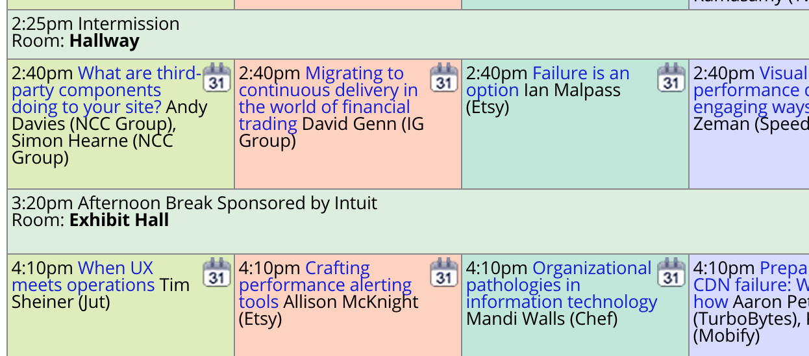This screenshot has width=809, height=356.
Task: Open Failure is an option session
Action: pyautogui.click(x=548, y=82)
